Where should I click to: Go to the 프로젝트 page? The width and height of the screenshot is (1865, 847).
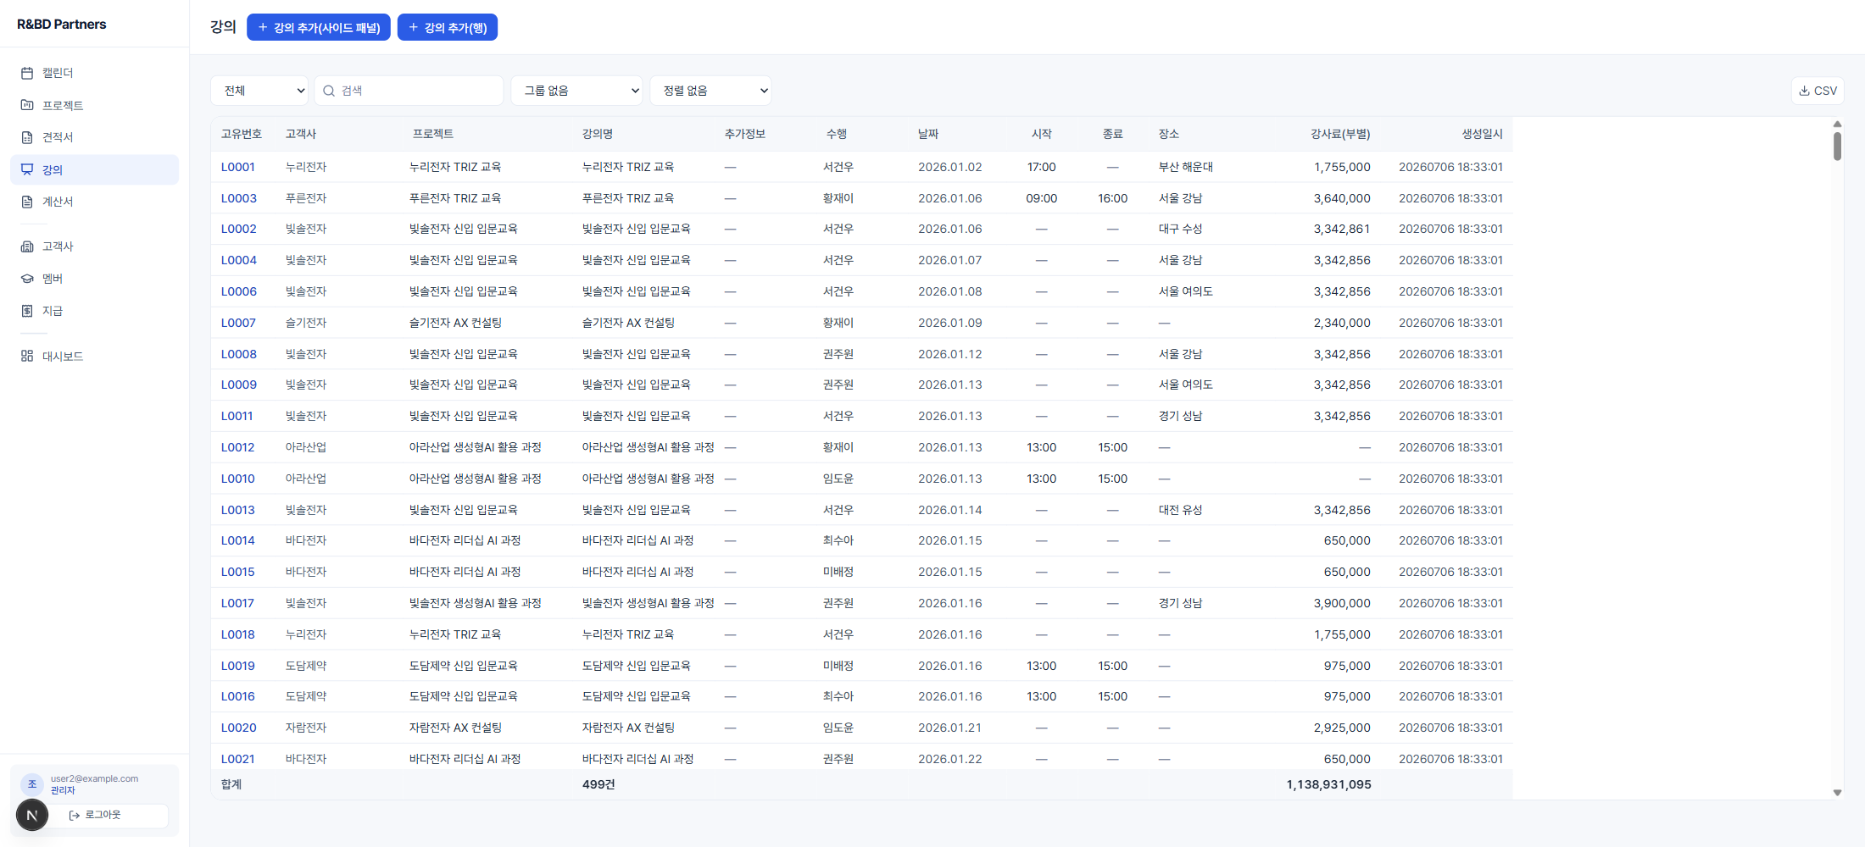tap(94, 105)
